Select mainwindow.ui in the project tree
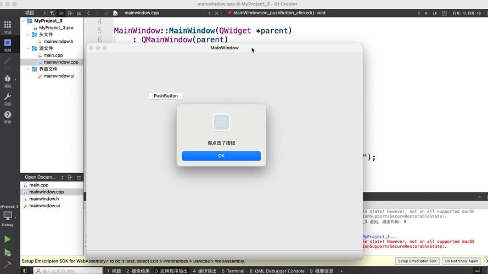 point(59,76)
